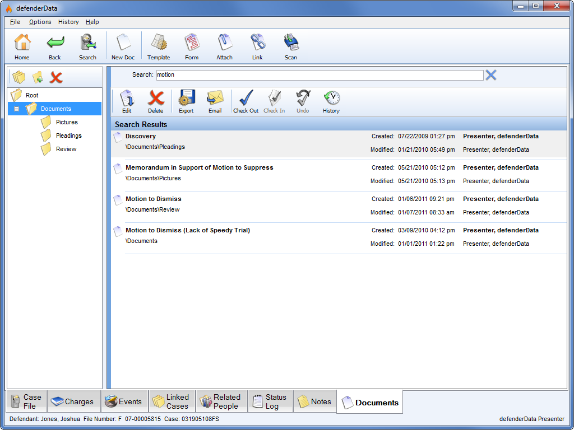Viewport: 574px width, 430px height.
Task: Open the History menu
Action: 68,22
